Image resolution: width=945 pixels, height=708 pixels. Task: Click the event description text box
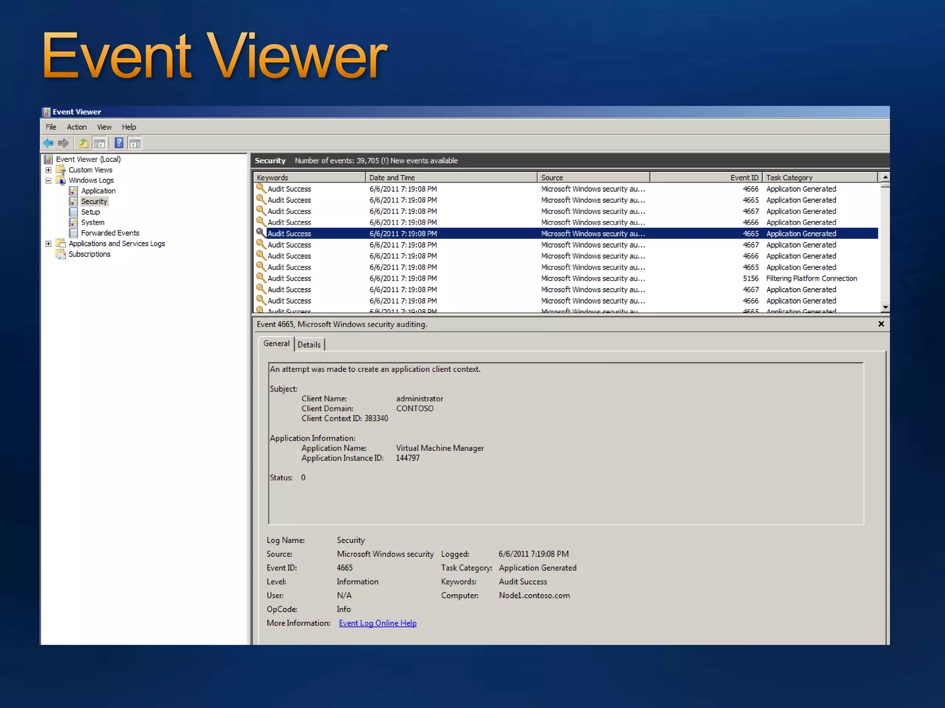click(x=566, y=443)
